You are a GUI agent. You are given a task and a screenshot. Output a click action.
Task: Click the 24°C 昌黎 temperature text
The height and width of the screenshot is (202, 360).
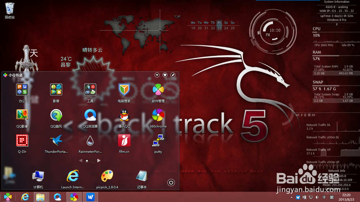click(66, 62)
